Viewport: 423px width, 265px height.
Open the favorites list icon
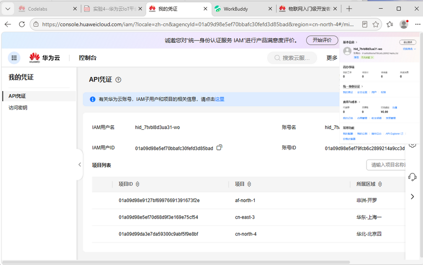390,24
